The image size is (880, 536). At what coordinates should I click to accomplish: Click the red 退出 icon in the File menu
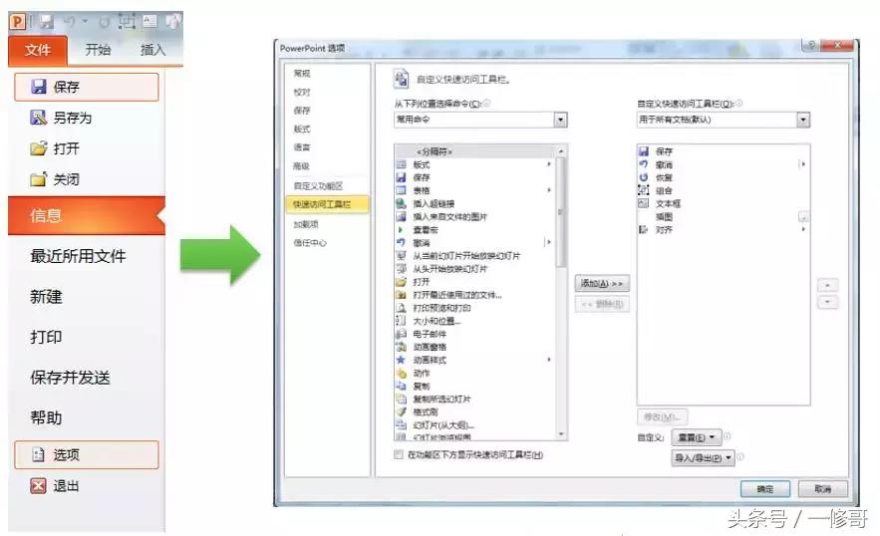(38, 485)
